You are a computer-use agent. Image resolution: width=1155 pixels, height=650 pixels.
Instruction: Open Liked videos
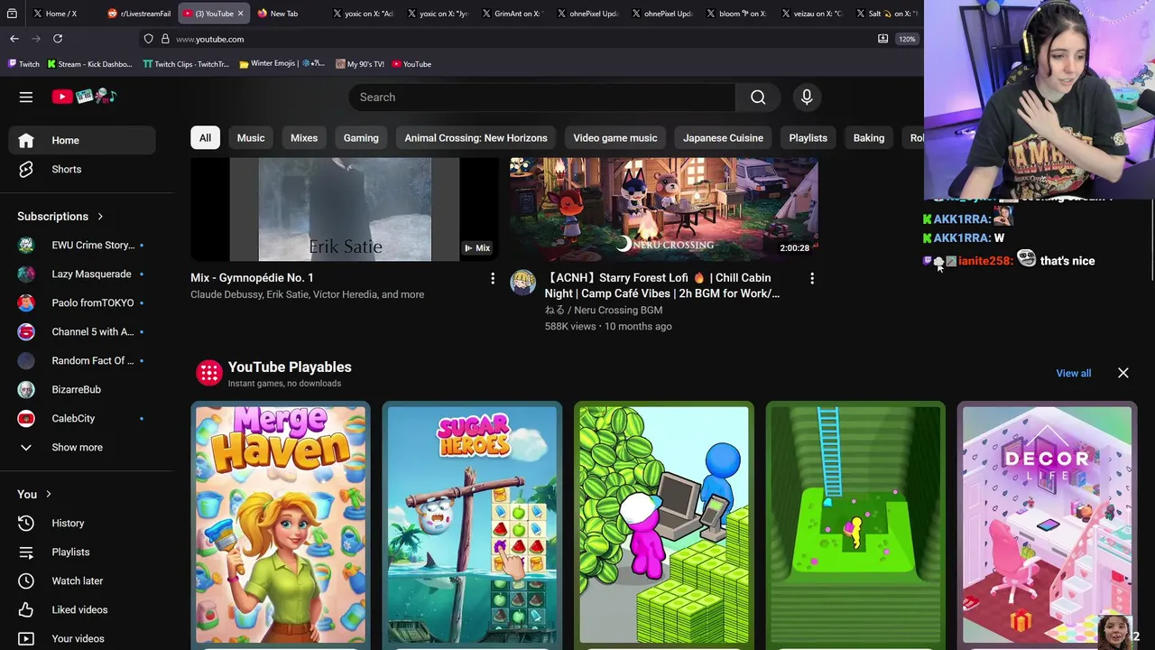82,609
